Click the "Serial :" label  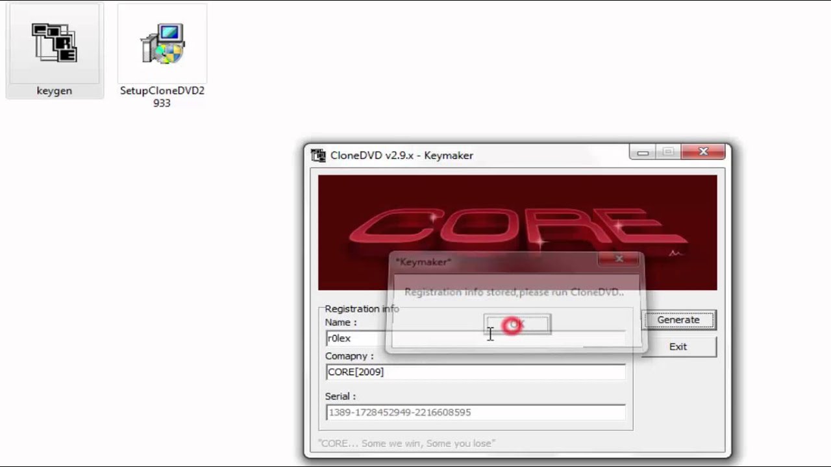click(x=341, y=396)
